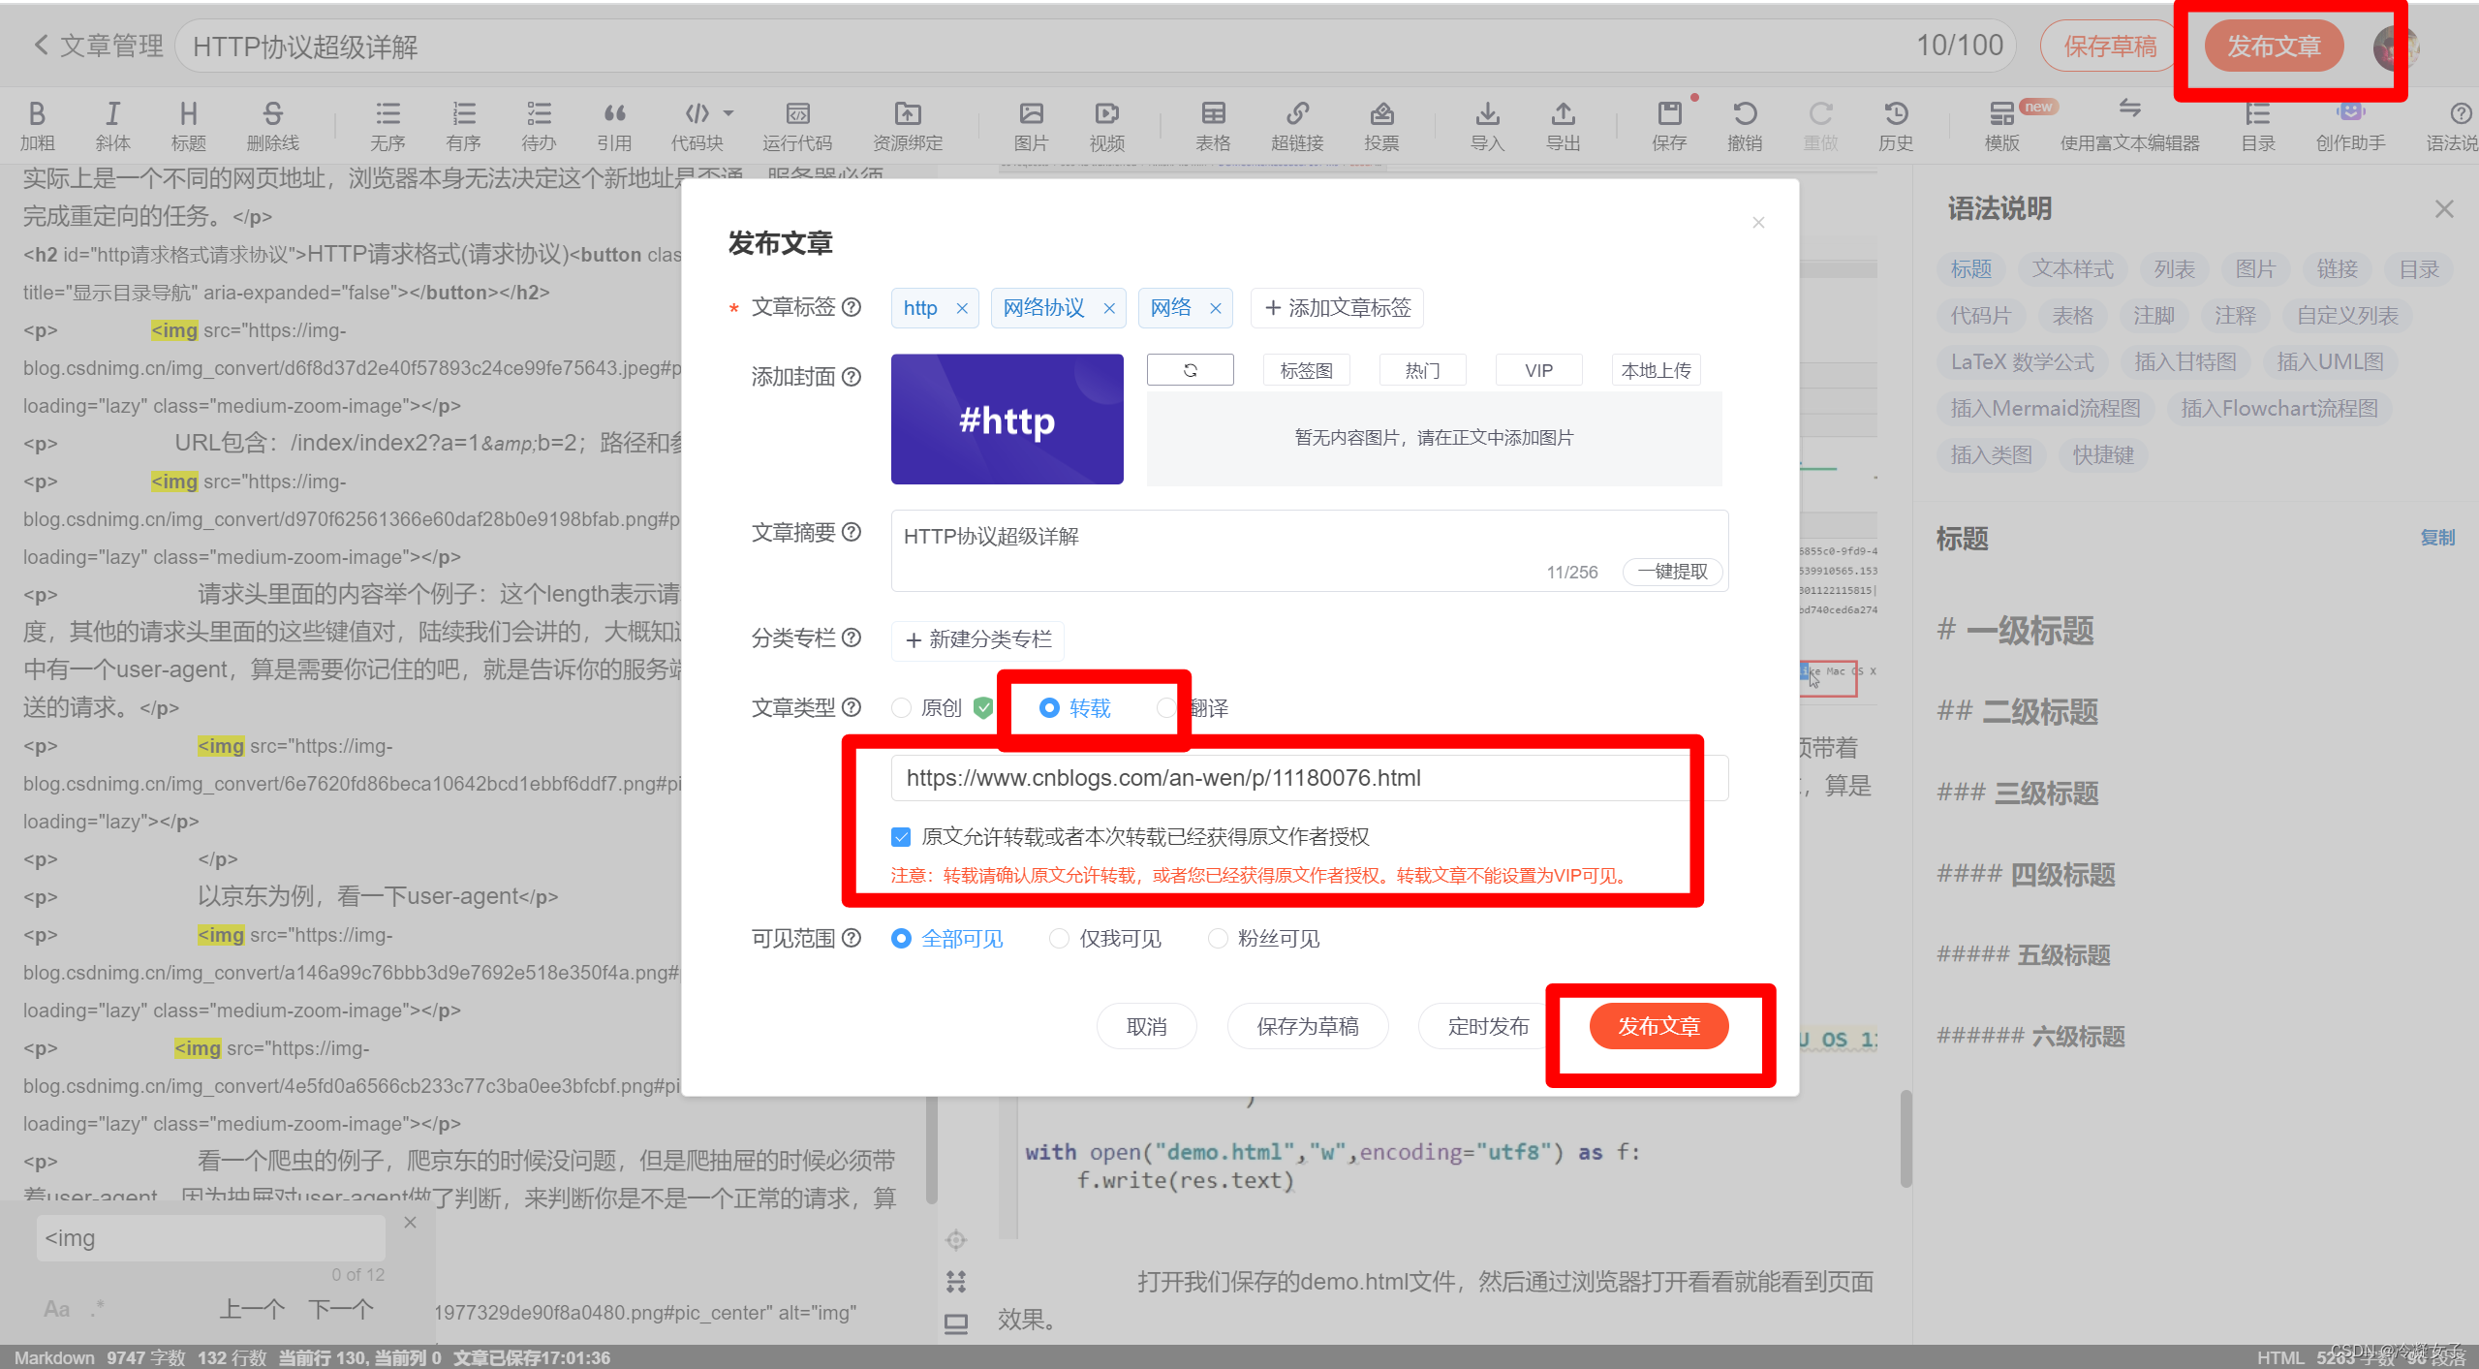The width and height of the screenshot is (2479, 1369).
Task: Click the refresh cover icon button
Action: [x=1190, y=370]
